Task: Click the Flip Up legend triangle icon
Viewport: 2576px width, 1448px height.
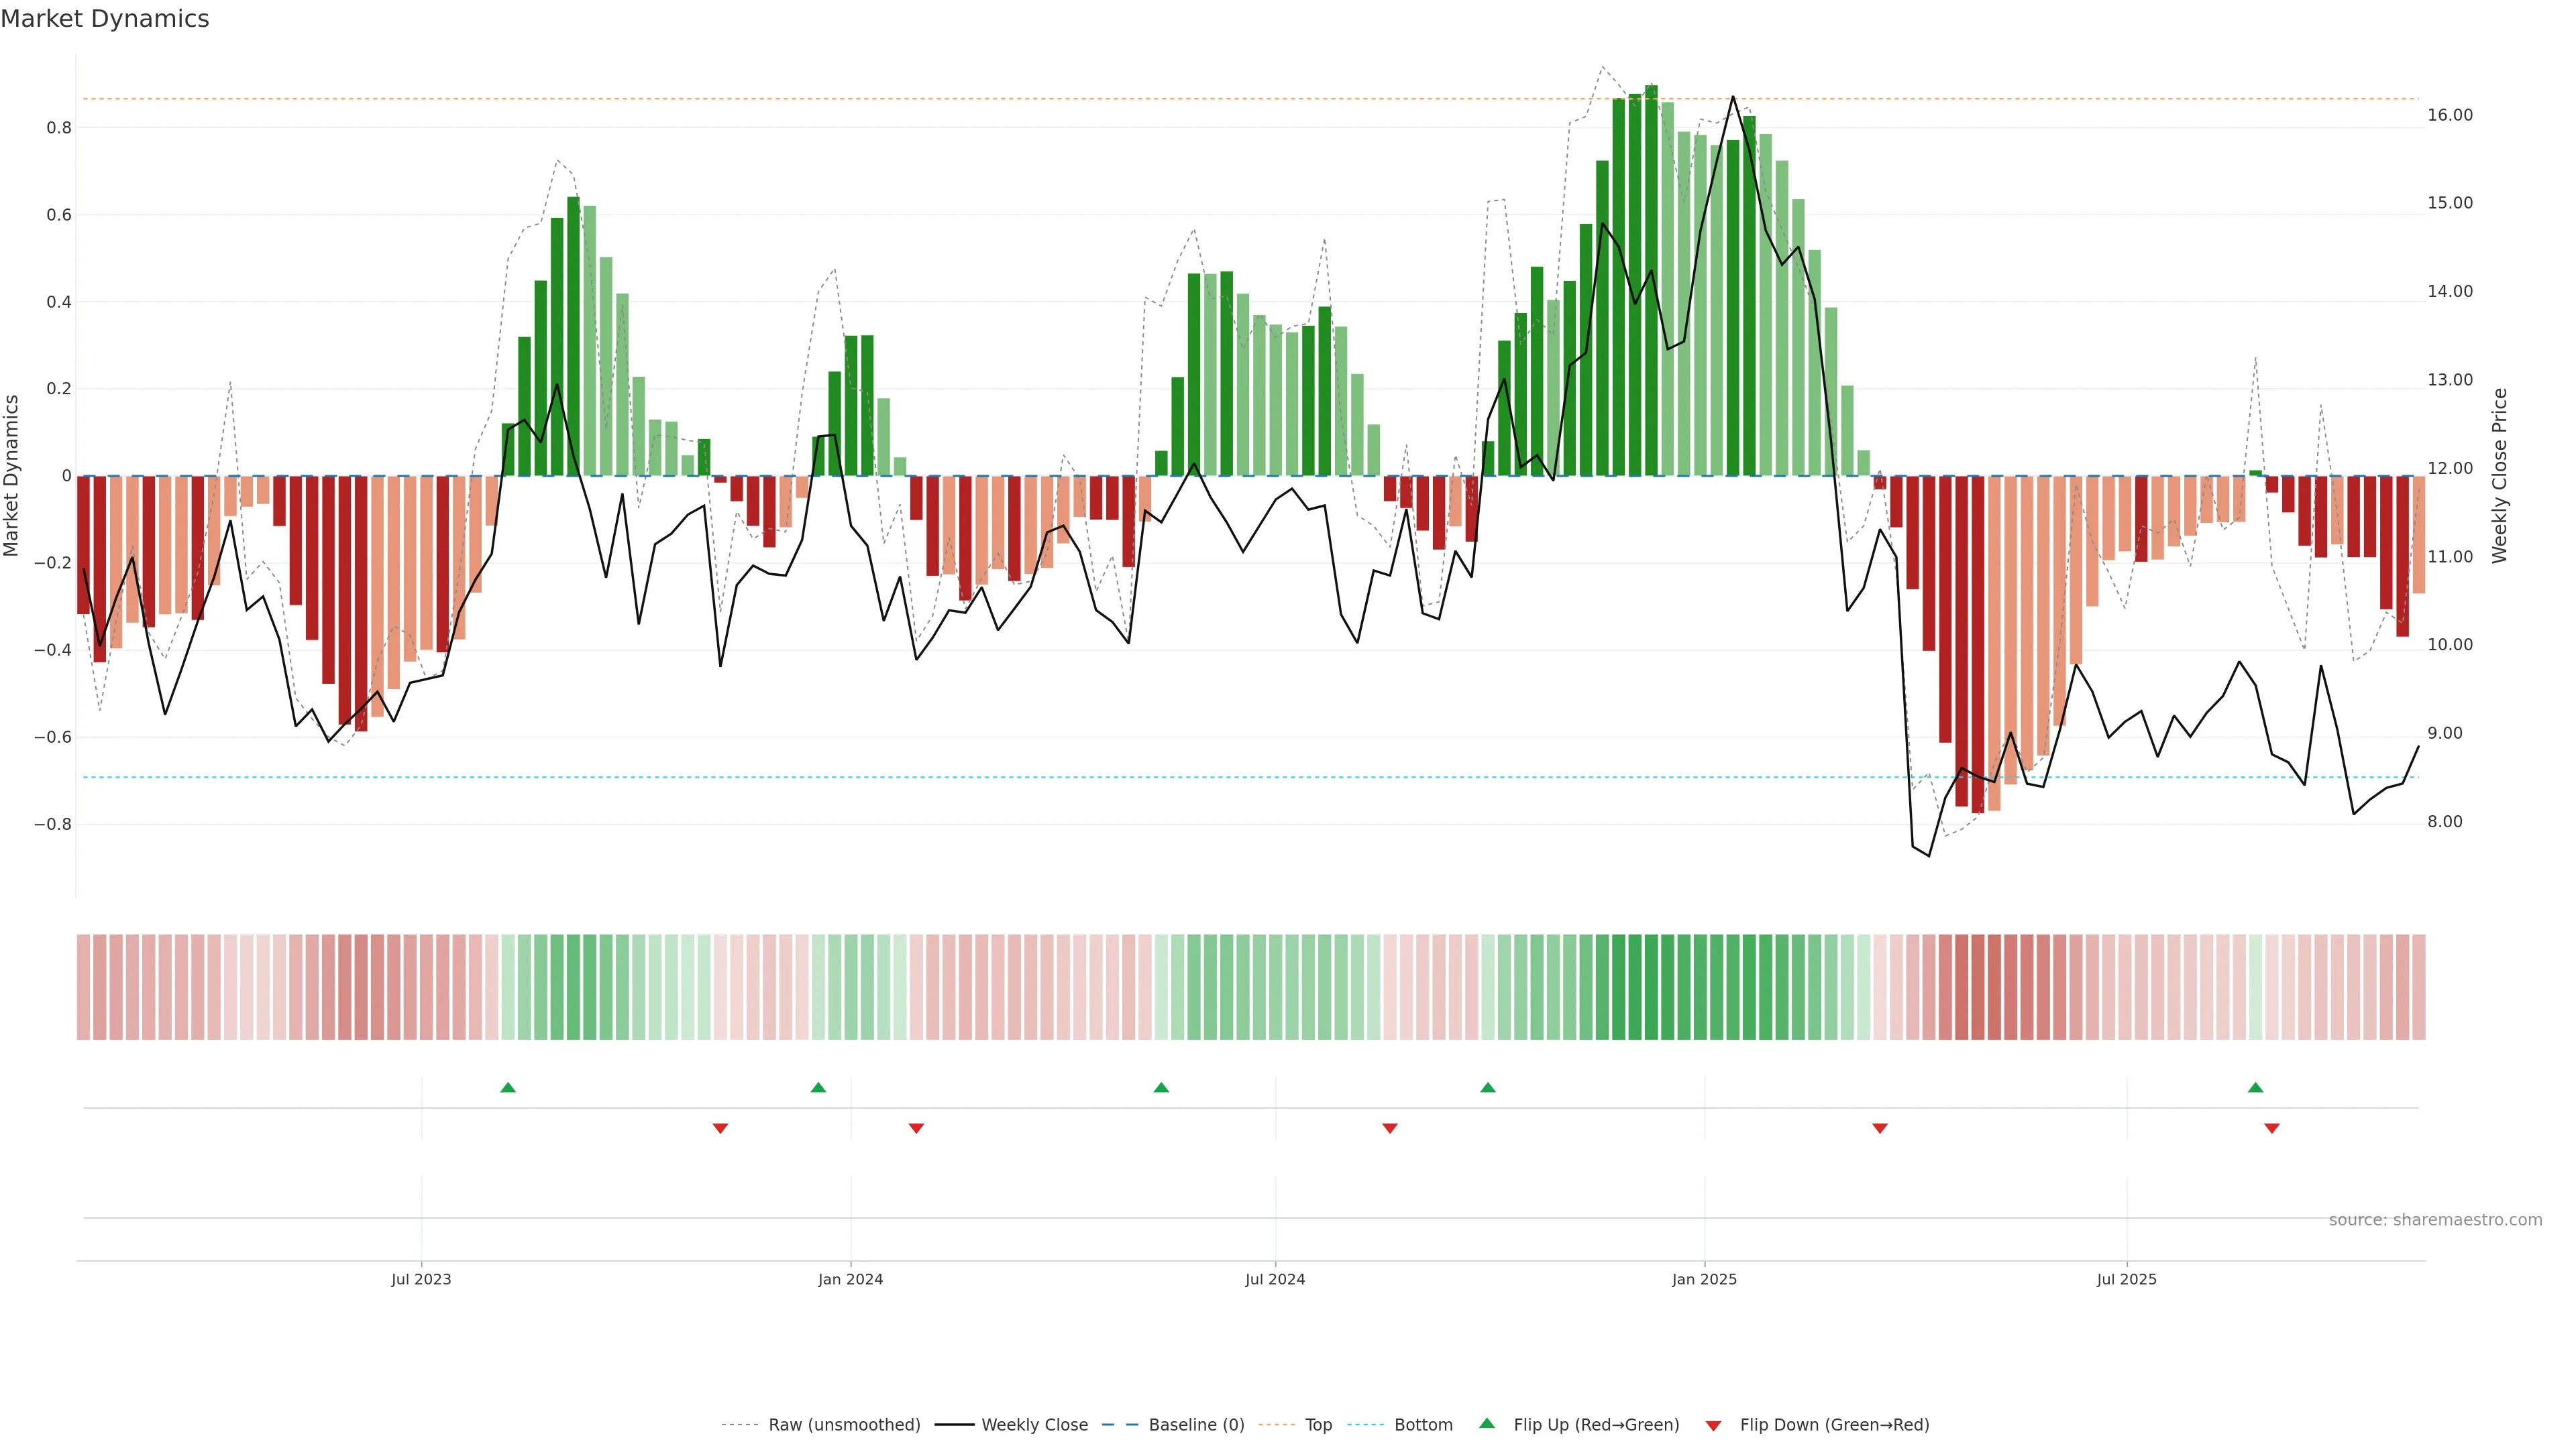Action: coord(1487,1424)
